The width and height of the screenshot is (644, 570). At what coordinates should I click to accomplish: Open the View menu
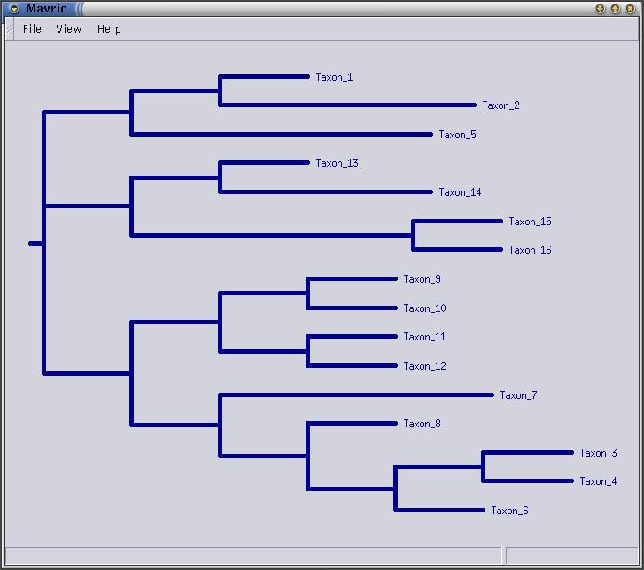(x=68, y=29)
